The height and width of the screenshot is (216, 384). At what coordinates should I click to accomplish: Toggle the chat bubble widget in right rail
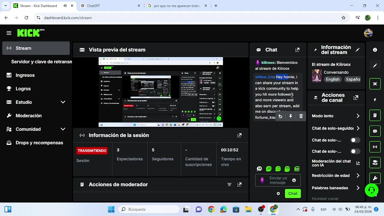tap(375, 131)
